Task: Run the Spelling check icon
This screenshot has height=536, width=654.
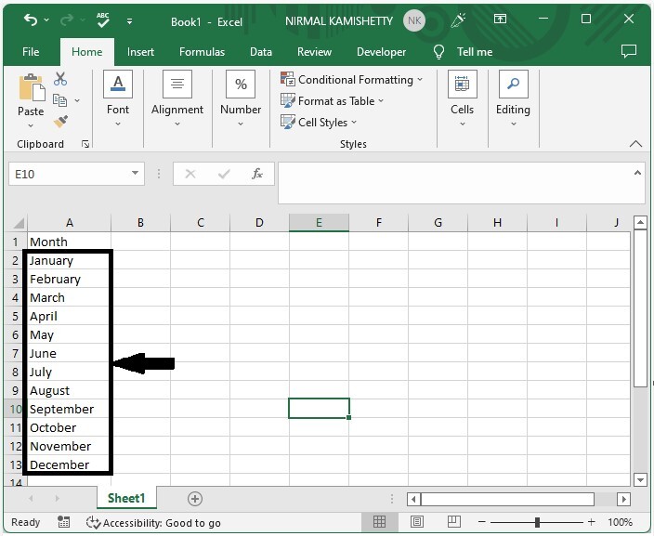Action: (x=102, y=20)
